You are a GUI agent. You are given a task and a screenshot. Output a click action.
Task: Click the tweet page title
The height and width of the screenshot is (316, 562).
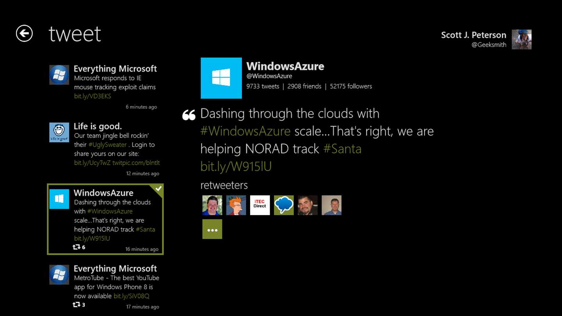click(x=75, y=34)
